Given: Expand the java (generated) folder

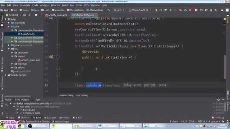Looking at the screenshot, I should click(x=9, y=45).
